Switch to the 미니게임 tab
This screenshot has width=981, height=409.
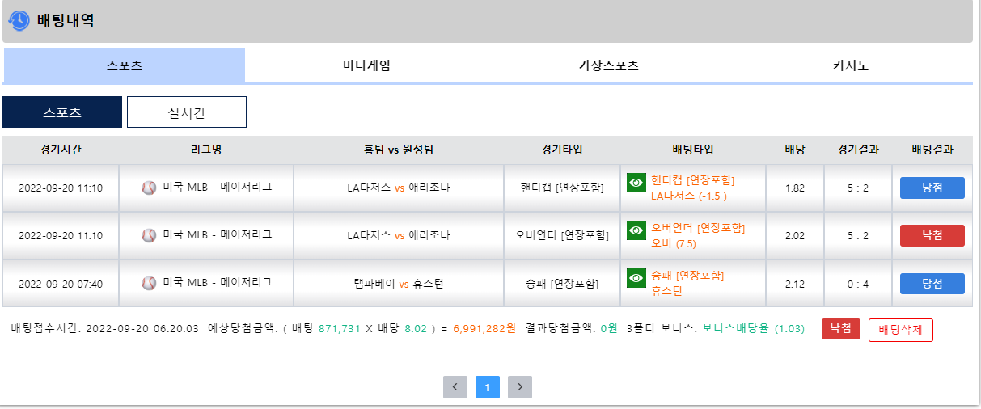[x=366, y=65]
